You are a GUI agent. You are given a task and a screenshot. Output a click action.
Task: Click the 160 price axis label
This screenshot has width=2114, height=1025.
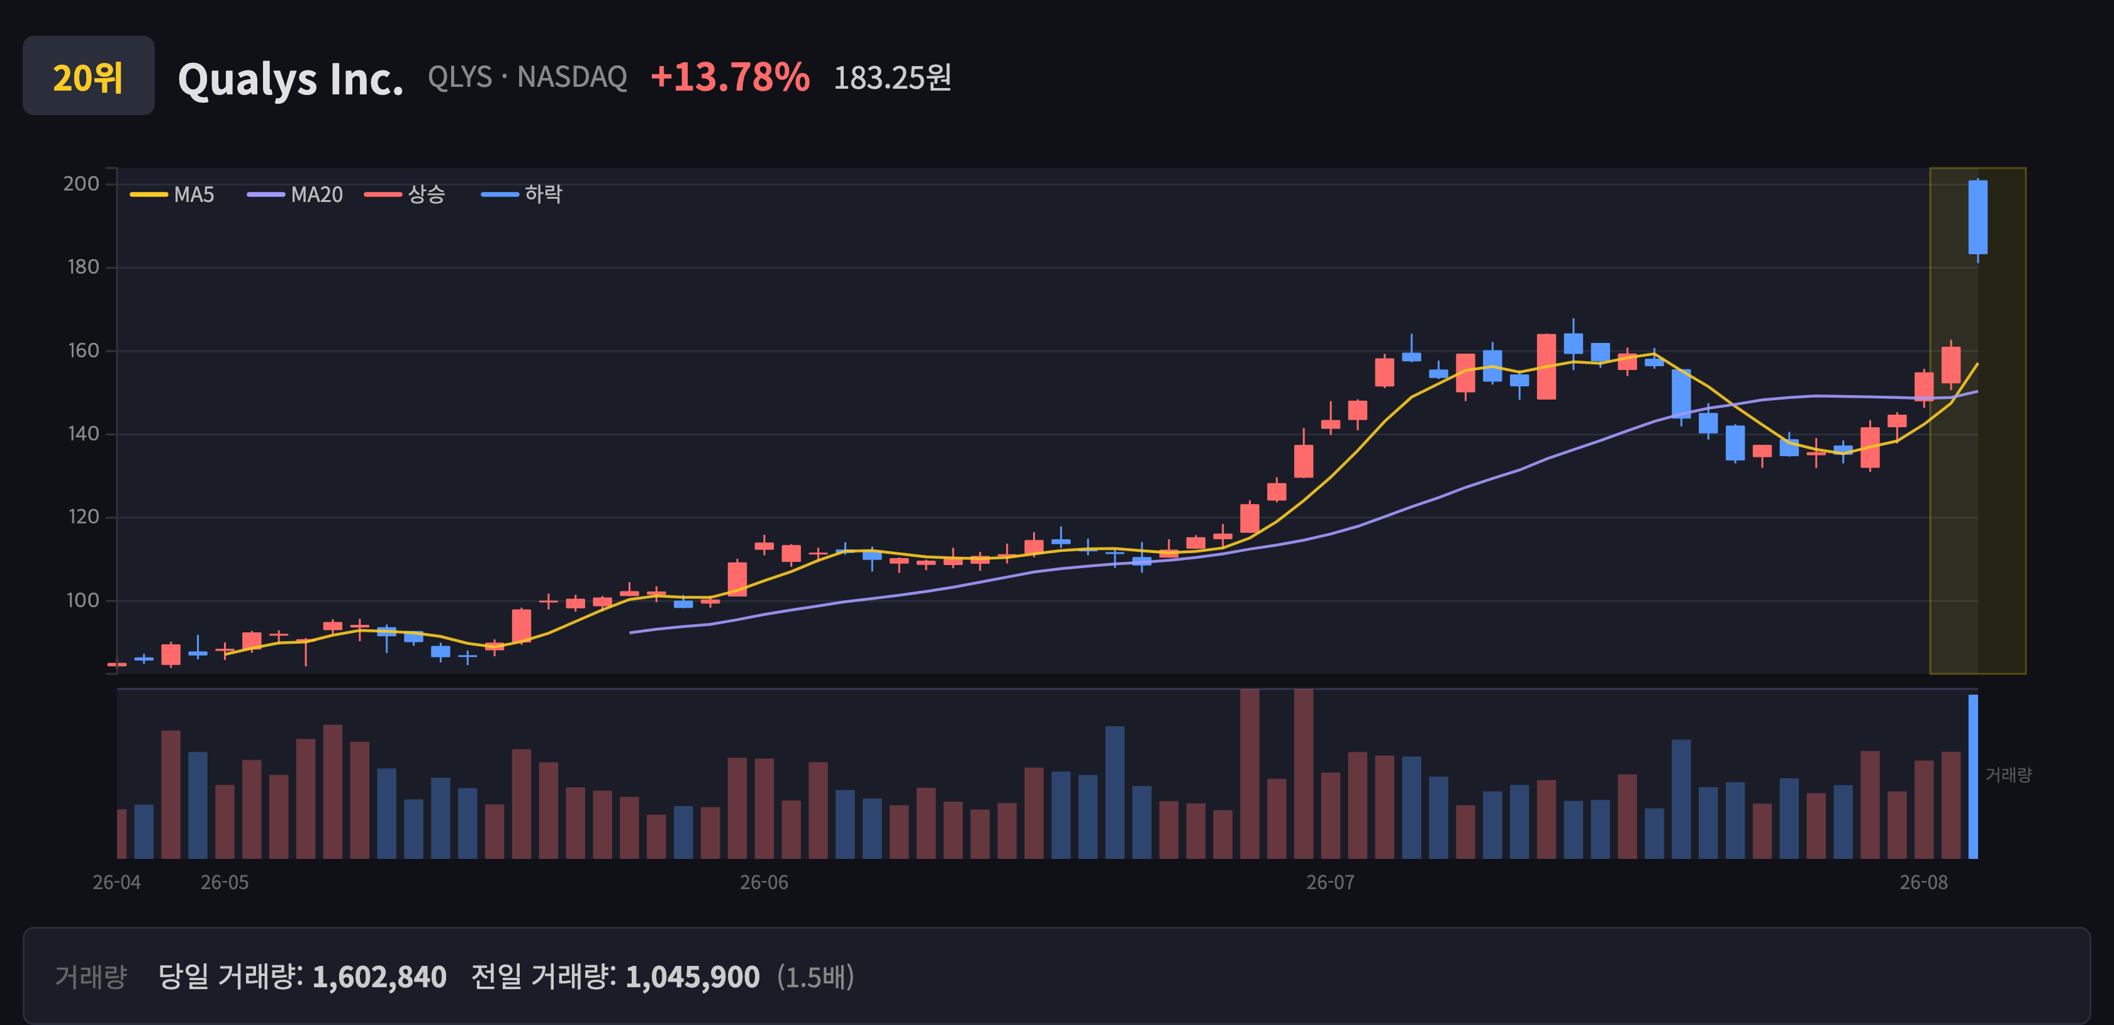pyautogui.click(x=83, y=350)
